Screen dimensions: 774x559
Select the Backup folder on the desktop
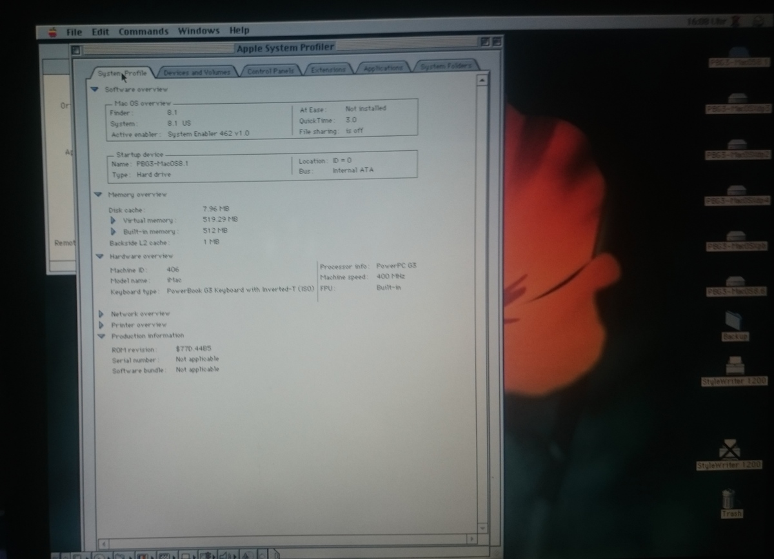(734, 326)
